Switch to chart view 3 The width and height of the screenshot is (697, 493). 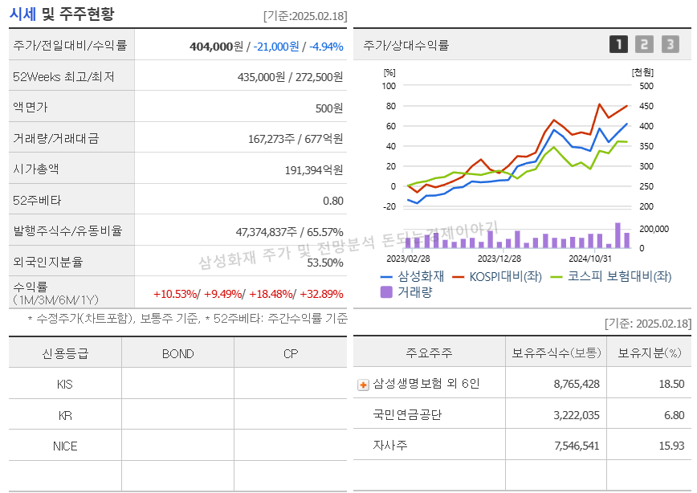click(671, 44)
